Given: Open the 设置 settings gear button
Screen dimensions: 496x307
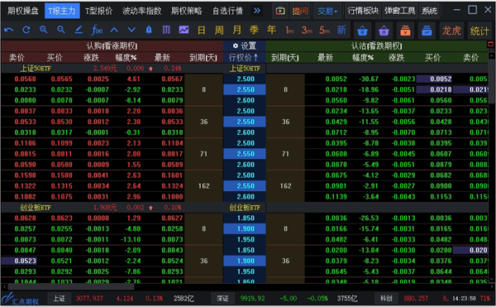Looking at the screenshot, I should click(244, 46).
